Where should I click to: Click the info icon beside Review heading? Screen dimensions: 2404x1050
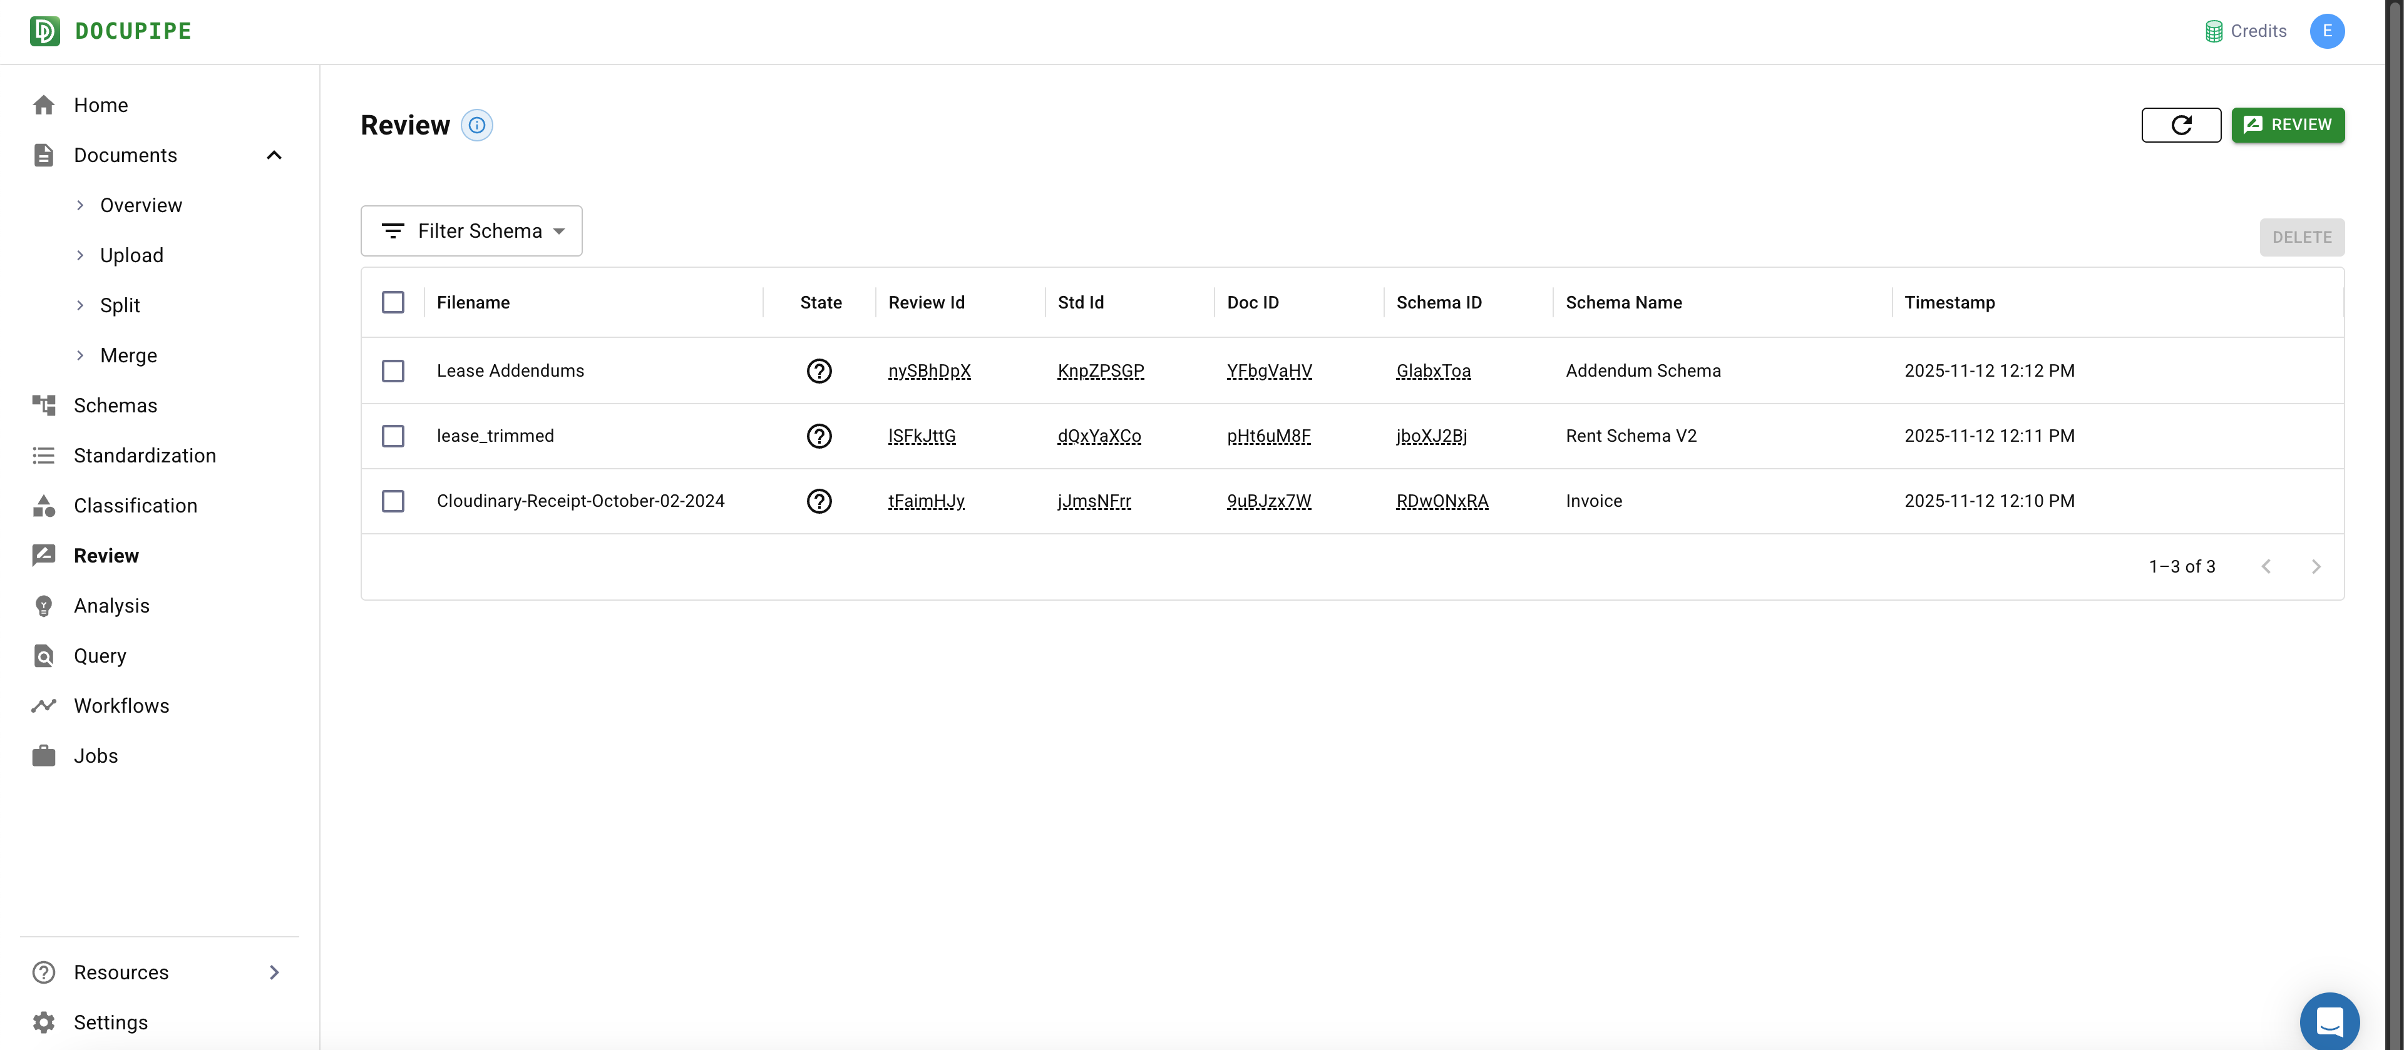(x=477, y=125)
